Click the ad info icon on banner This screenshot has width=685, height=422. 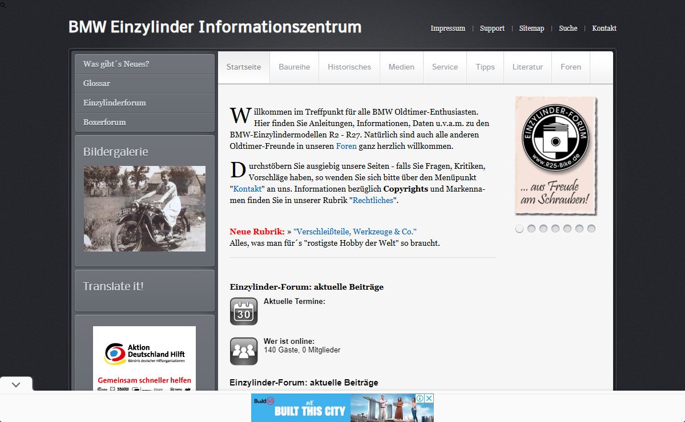[x=420, y=398]
